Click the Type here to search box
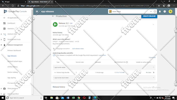 click(x=24, y=98)
